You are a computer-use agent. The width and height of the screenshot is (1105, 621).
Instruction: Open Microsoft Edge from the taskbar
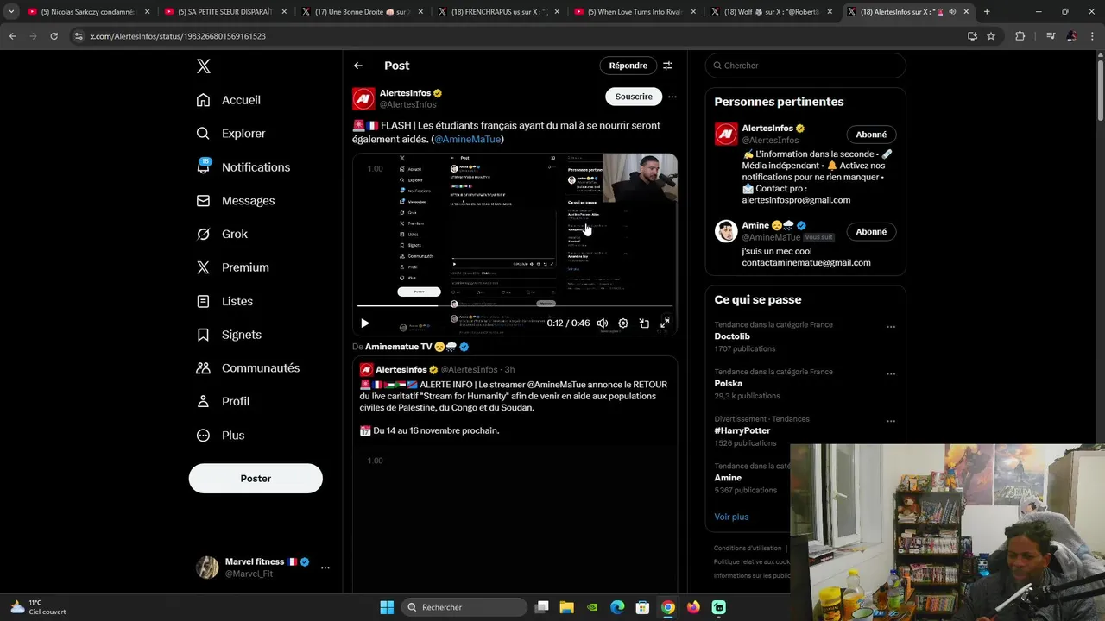[617, 607]
